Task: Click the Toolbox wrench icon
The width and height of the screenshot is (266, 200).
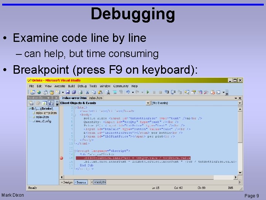Action: 206,92
